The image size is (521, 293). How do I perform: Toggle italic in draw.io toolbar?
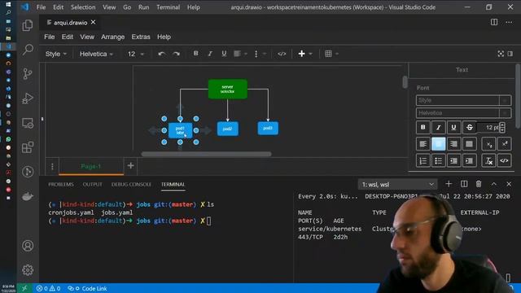click(210, 54)
